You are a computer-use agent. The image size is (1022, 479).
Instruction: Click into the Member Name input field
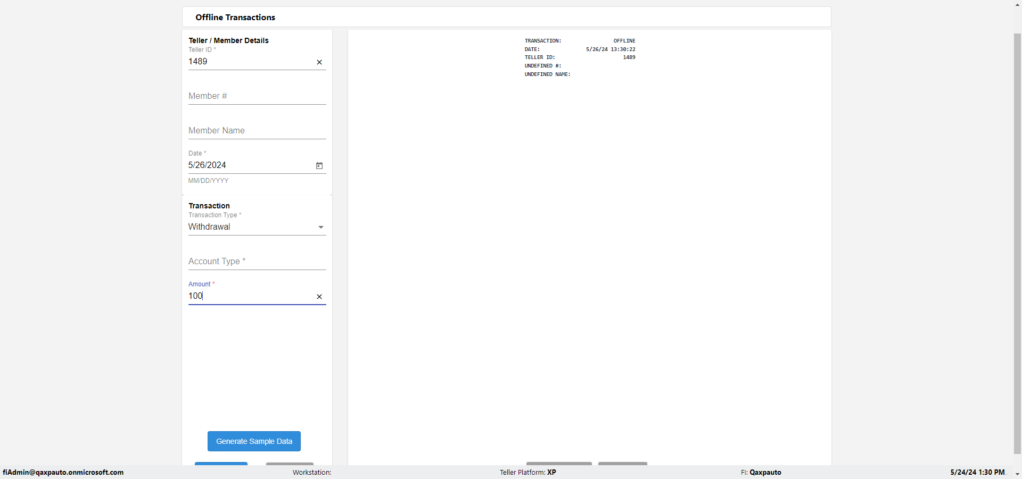coord(257,131)
